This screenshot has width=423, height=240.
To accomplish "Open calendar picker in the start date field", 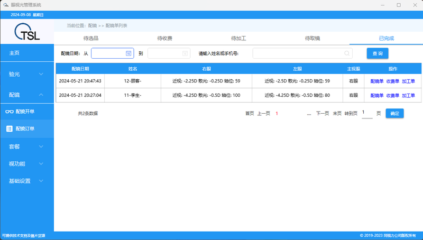I will click(128, 53).
